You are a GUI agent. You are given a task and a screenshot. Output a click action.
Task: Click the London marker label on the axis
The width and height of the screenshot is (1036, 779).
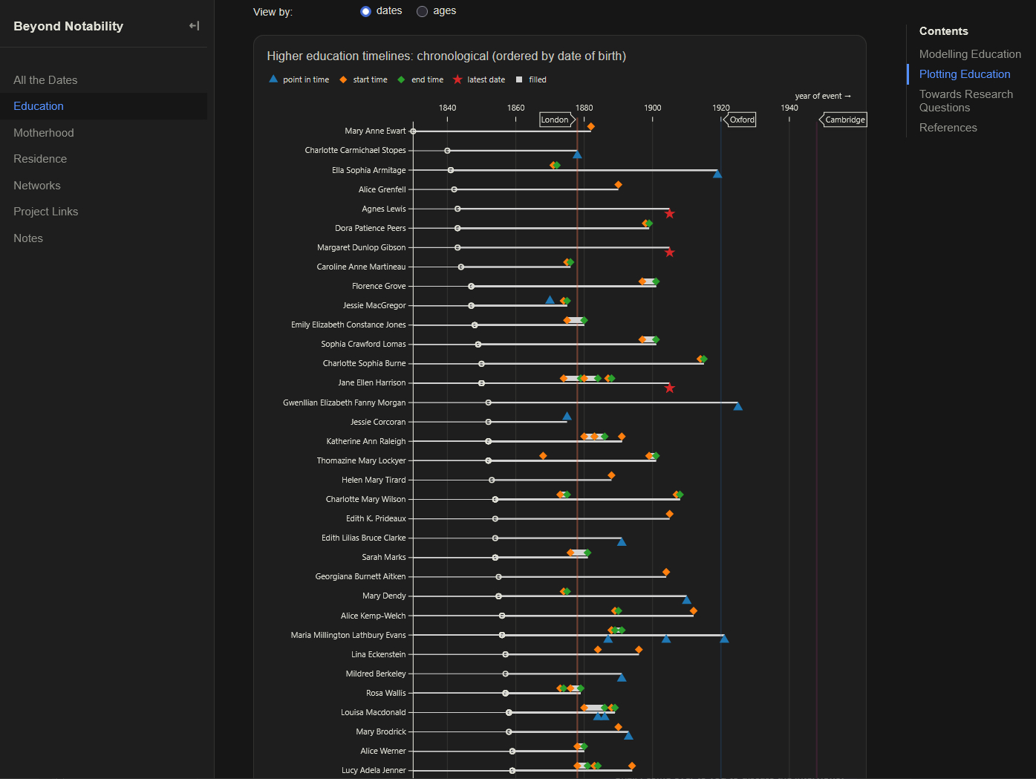[555, 120]
